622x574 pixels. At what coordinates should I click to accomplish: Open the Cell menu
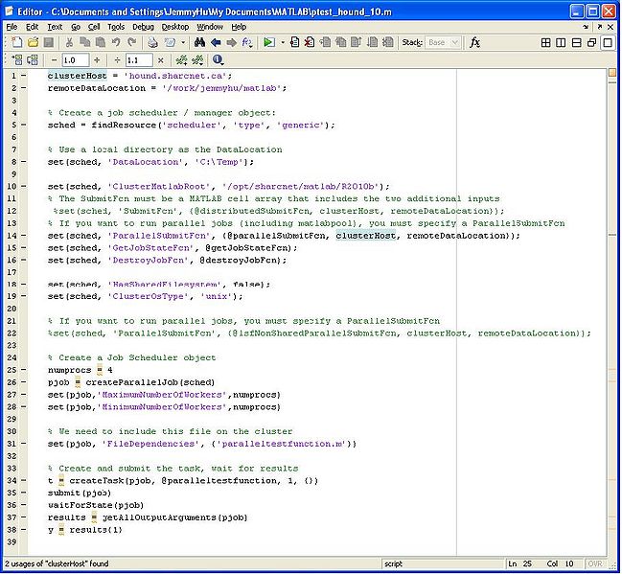94,27
